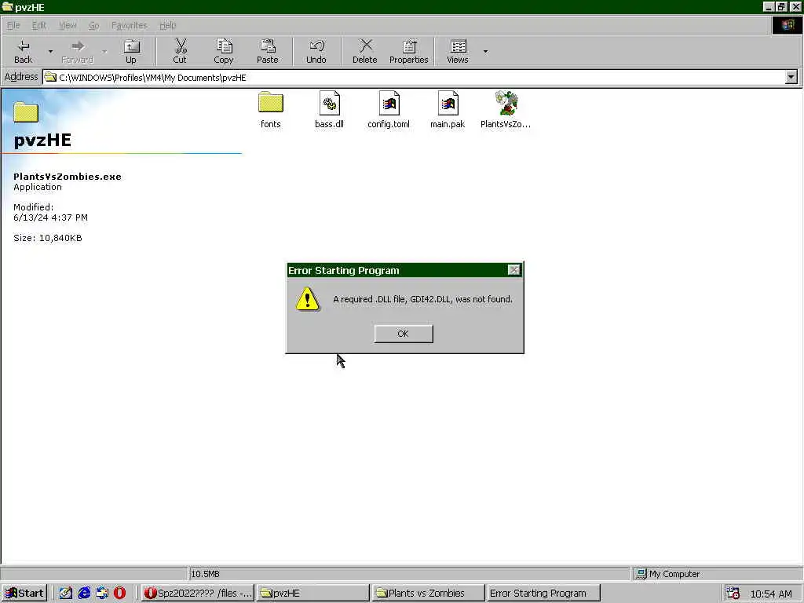
Task: Switch to Plants vs Zombies taskbar button
Action: pyautogui.click(x=428, y=594)
